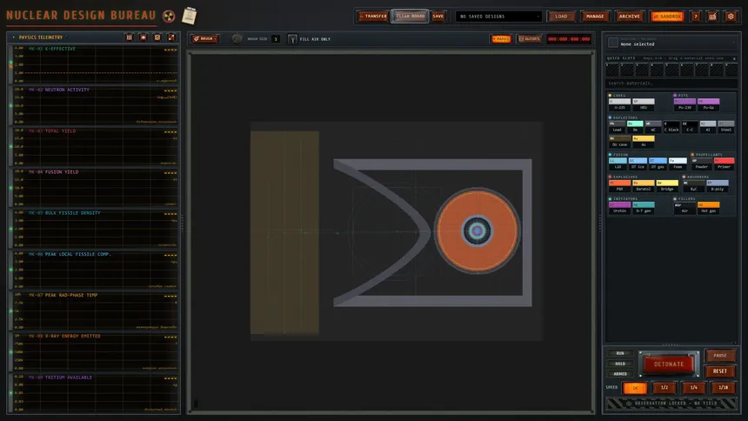Viewport: 748px width, 421px height.
Task: Hit the red Detonate button
Action: (669, 364)
